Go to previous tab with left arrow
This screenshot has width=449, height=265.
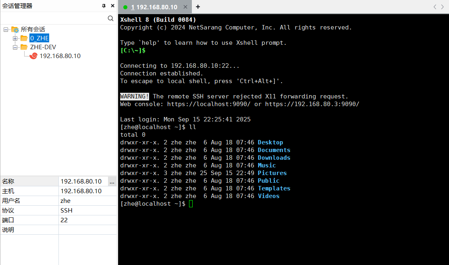click(434, 7)
